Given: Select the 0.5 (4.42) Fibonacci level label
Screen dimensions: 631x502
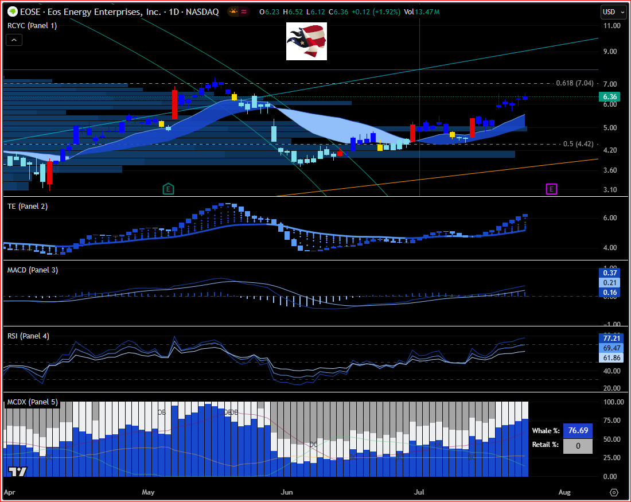Looking at the screenshot, I should point(578,144).
